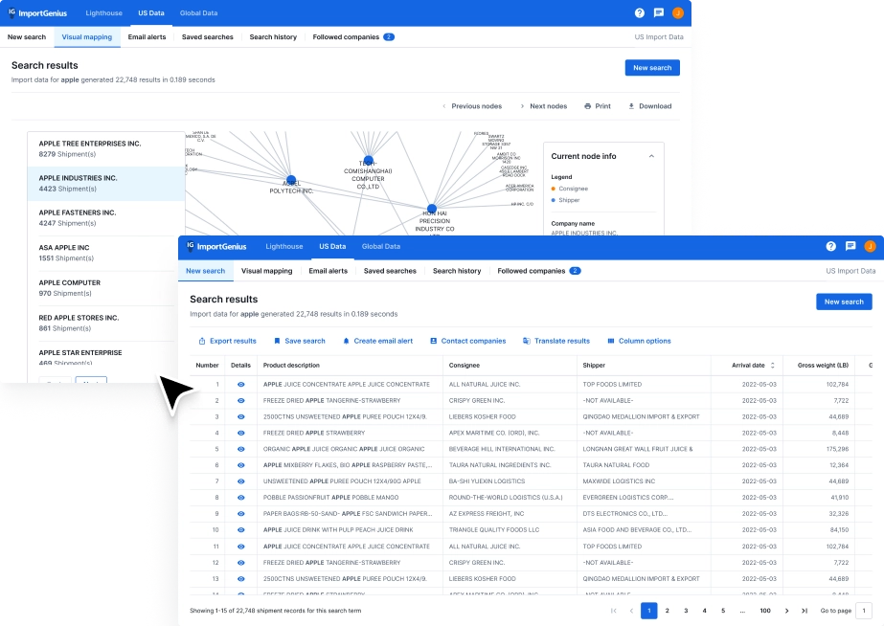Image resolution: width=884 pixels, height=626 pixels.
Task: Click New search button in front window
Action: click(x=844, y=302)
